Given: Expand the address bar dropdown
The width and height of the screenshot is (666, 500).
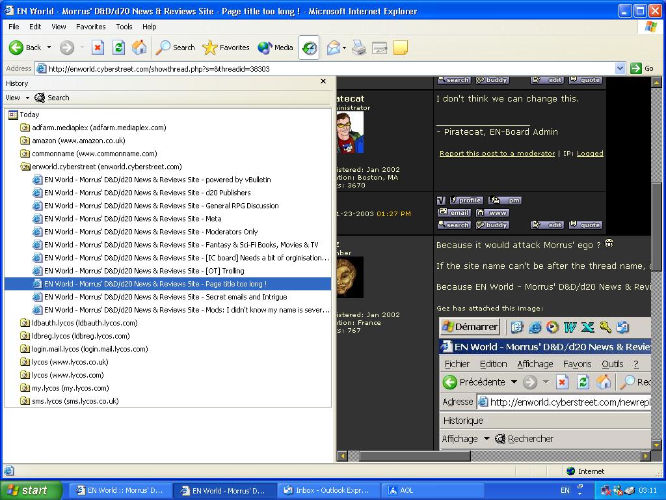Looking at the screenshot, I should pyautogui.click(x=620, y=68).
